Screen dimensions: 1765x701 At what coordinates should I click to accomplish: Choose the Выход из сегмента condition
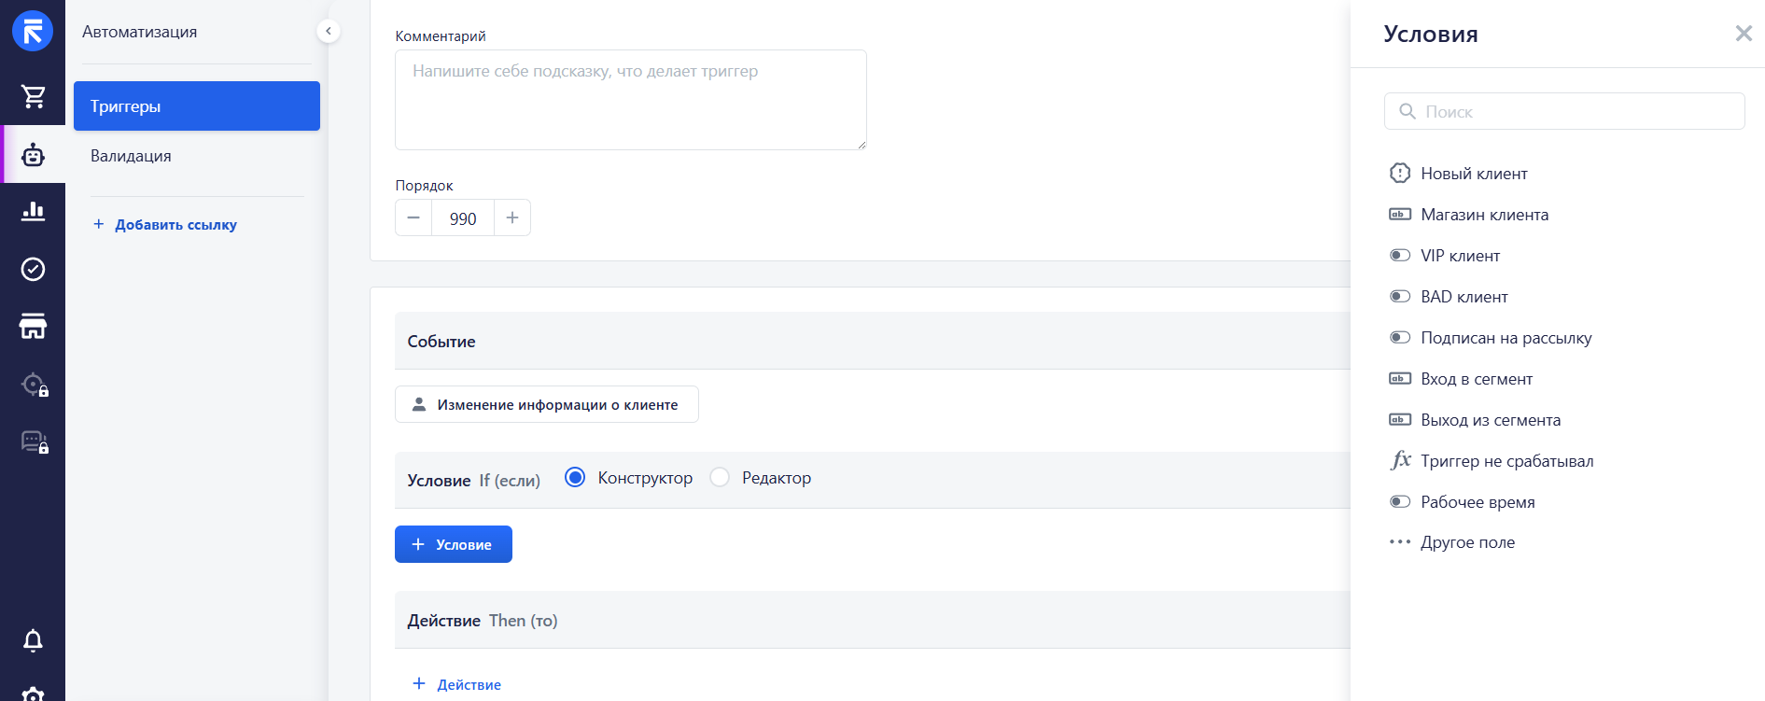1475,420
